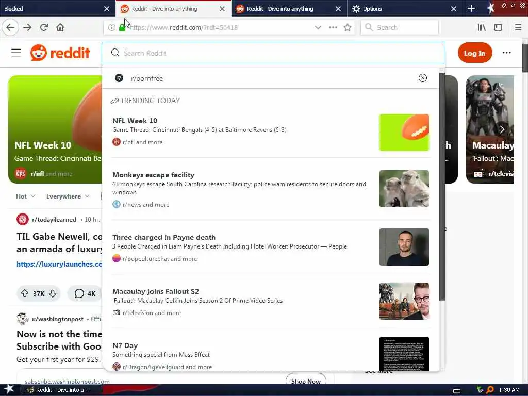This screenshot has width=528, height=396.
Task: Open the Firefox hamburger menu
Action: point(518,27)
